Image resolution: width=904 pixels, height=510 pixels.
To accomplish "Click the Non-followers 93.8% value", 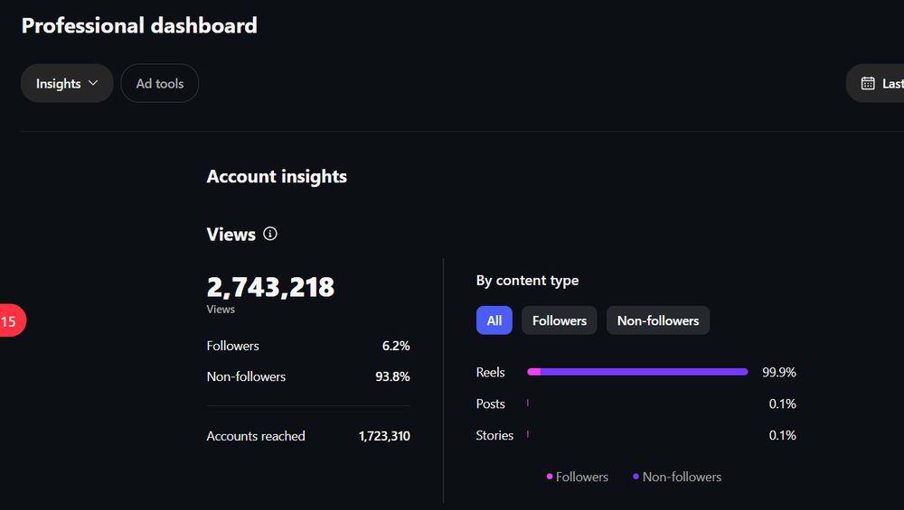I will [392, 376].
